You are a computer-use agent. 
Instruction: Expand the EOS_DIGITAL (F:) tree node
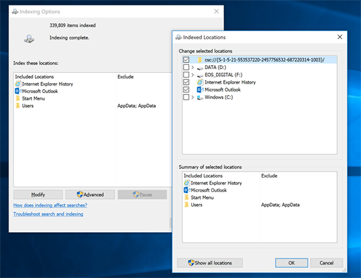tap(193, 75)
